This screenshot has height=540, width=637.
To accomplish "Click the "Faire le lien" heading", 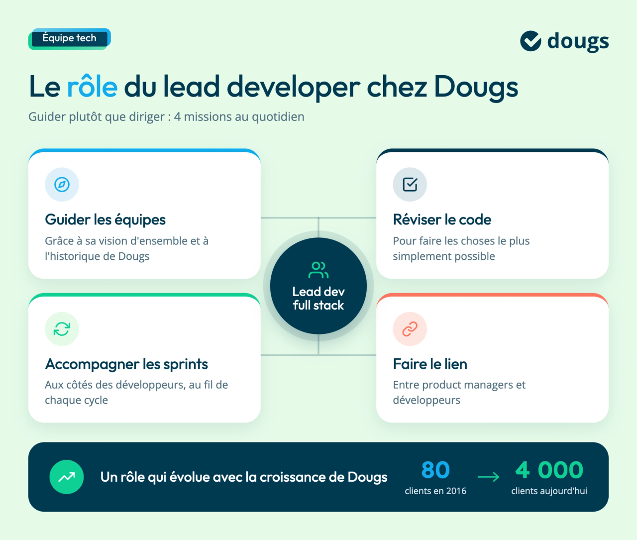I will (430, 364).
